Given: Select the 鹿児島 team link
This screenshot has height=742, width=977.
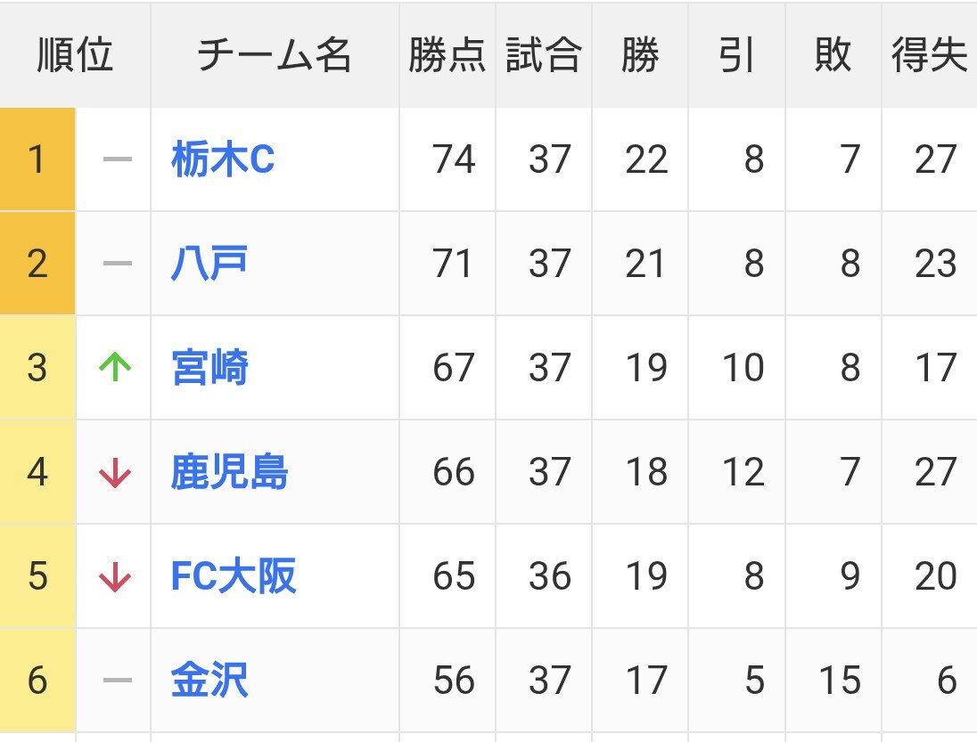Looking at the screenshot, I should pos(229,472).
